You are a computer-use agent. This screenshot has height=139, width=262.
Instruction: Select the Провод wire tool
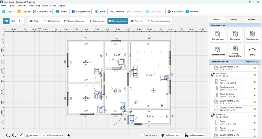[252, 51]
